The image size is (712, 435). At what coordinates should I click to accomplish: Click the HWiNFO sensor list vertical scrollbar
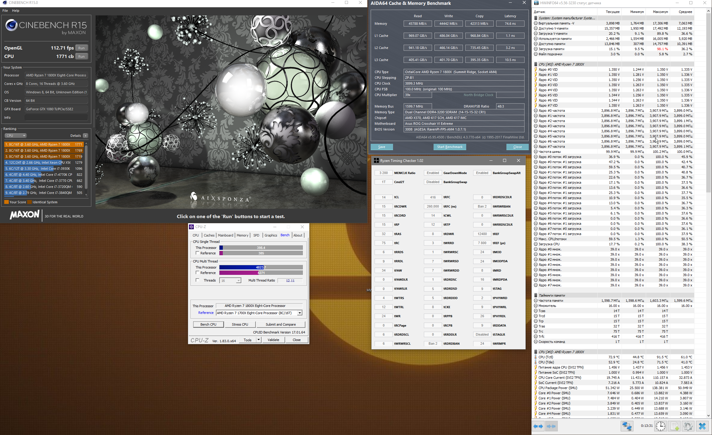pyautogui.click(x=708, y=103)
